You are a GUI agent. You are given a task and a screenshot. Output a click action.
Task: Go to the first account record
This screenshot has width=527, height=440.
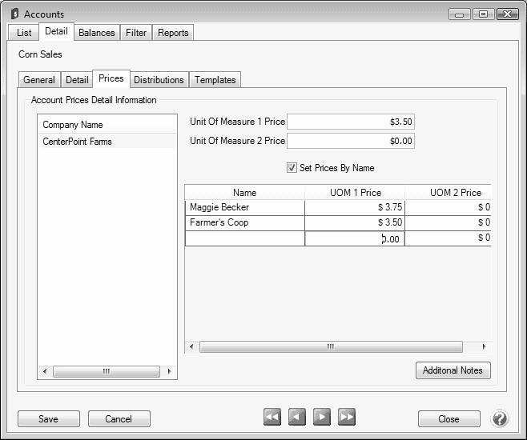tap(272, 417)
